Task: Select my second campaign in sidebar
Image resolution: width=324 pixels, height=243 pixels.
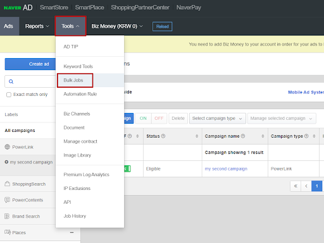Action: click(x=31, y=162)
